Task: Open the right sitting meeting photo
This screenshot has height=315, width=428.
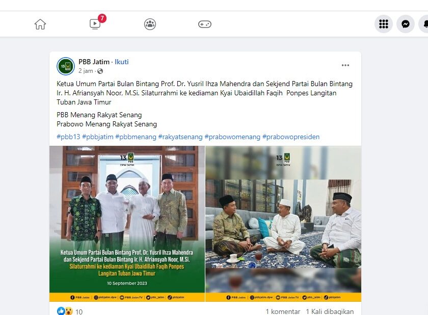Action: coord(283,224)
